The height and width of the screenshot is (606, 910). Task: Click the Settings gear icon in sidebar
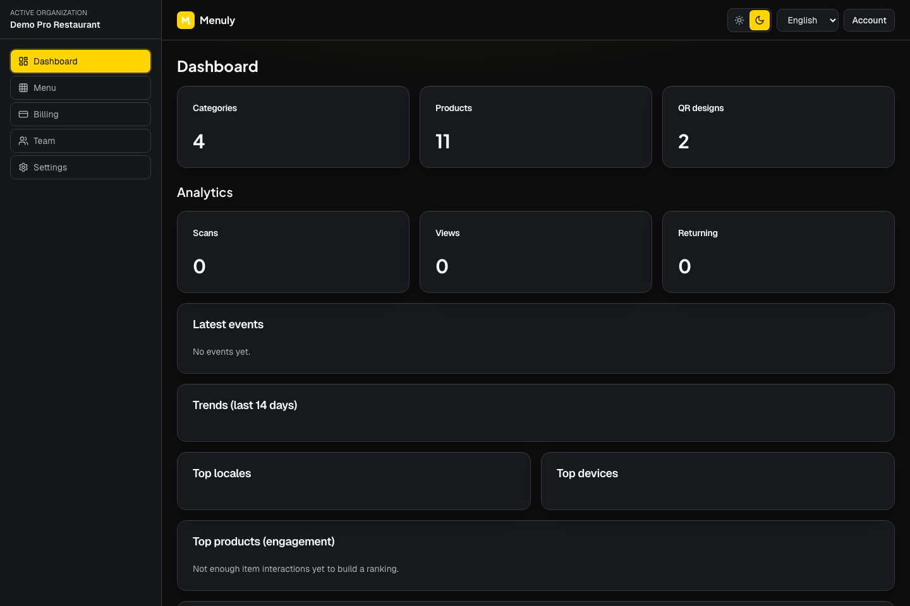click(x=23, y=167)
